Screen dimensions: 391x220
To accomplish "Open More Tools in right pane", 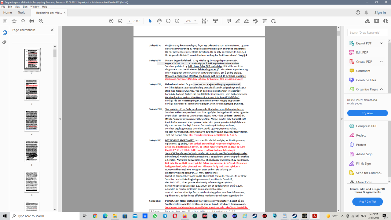I will 364,182.
